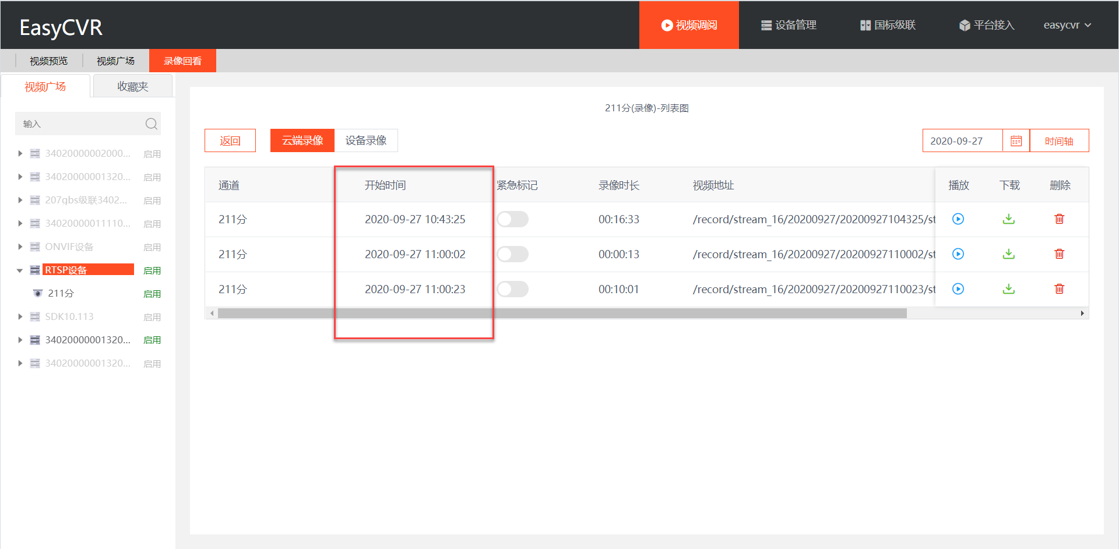Click the scrollbar right arrow
This screenshot has height=549, width=1119.
pyautogui.click(x=1082, y=314)
